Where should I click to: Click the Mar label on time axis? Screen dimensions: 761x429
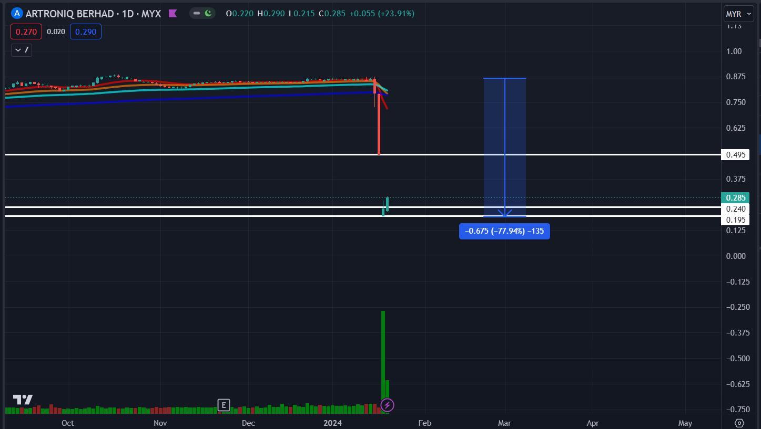504,423
